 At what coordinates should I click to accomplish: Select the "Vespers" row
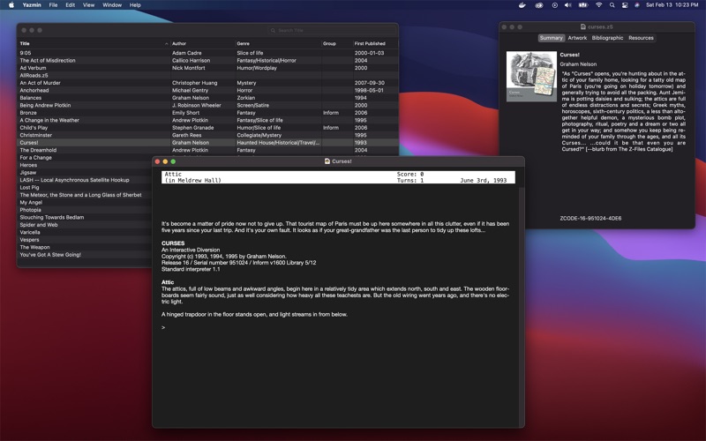(85, 240)
